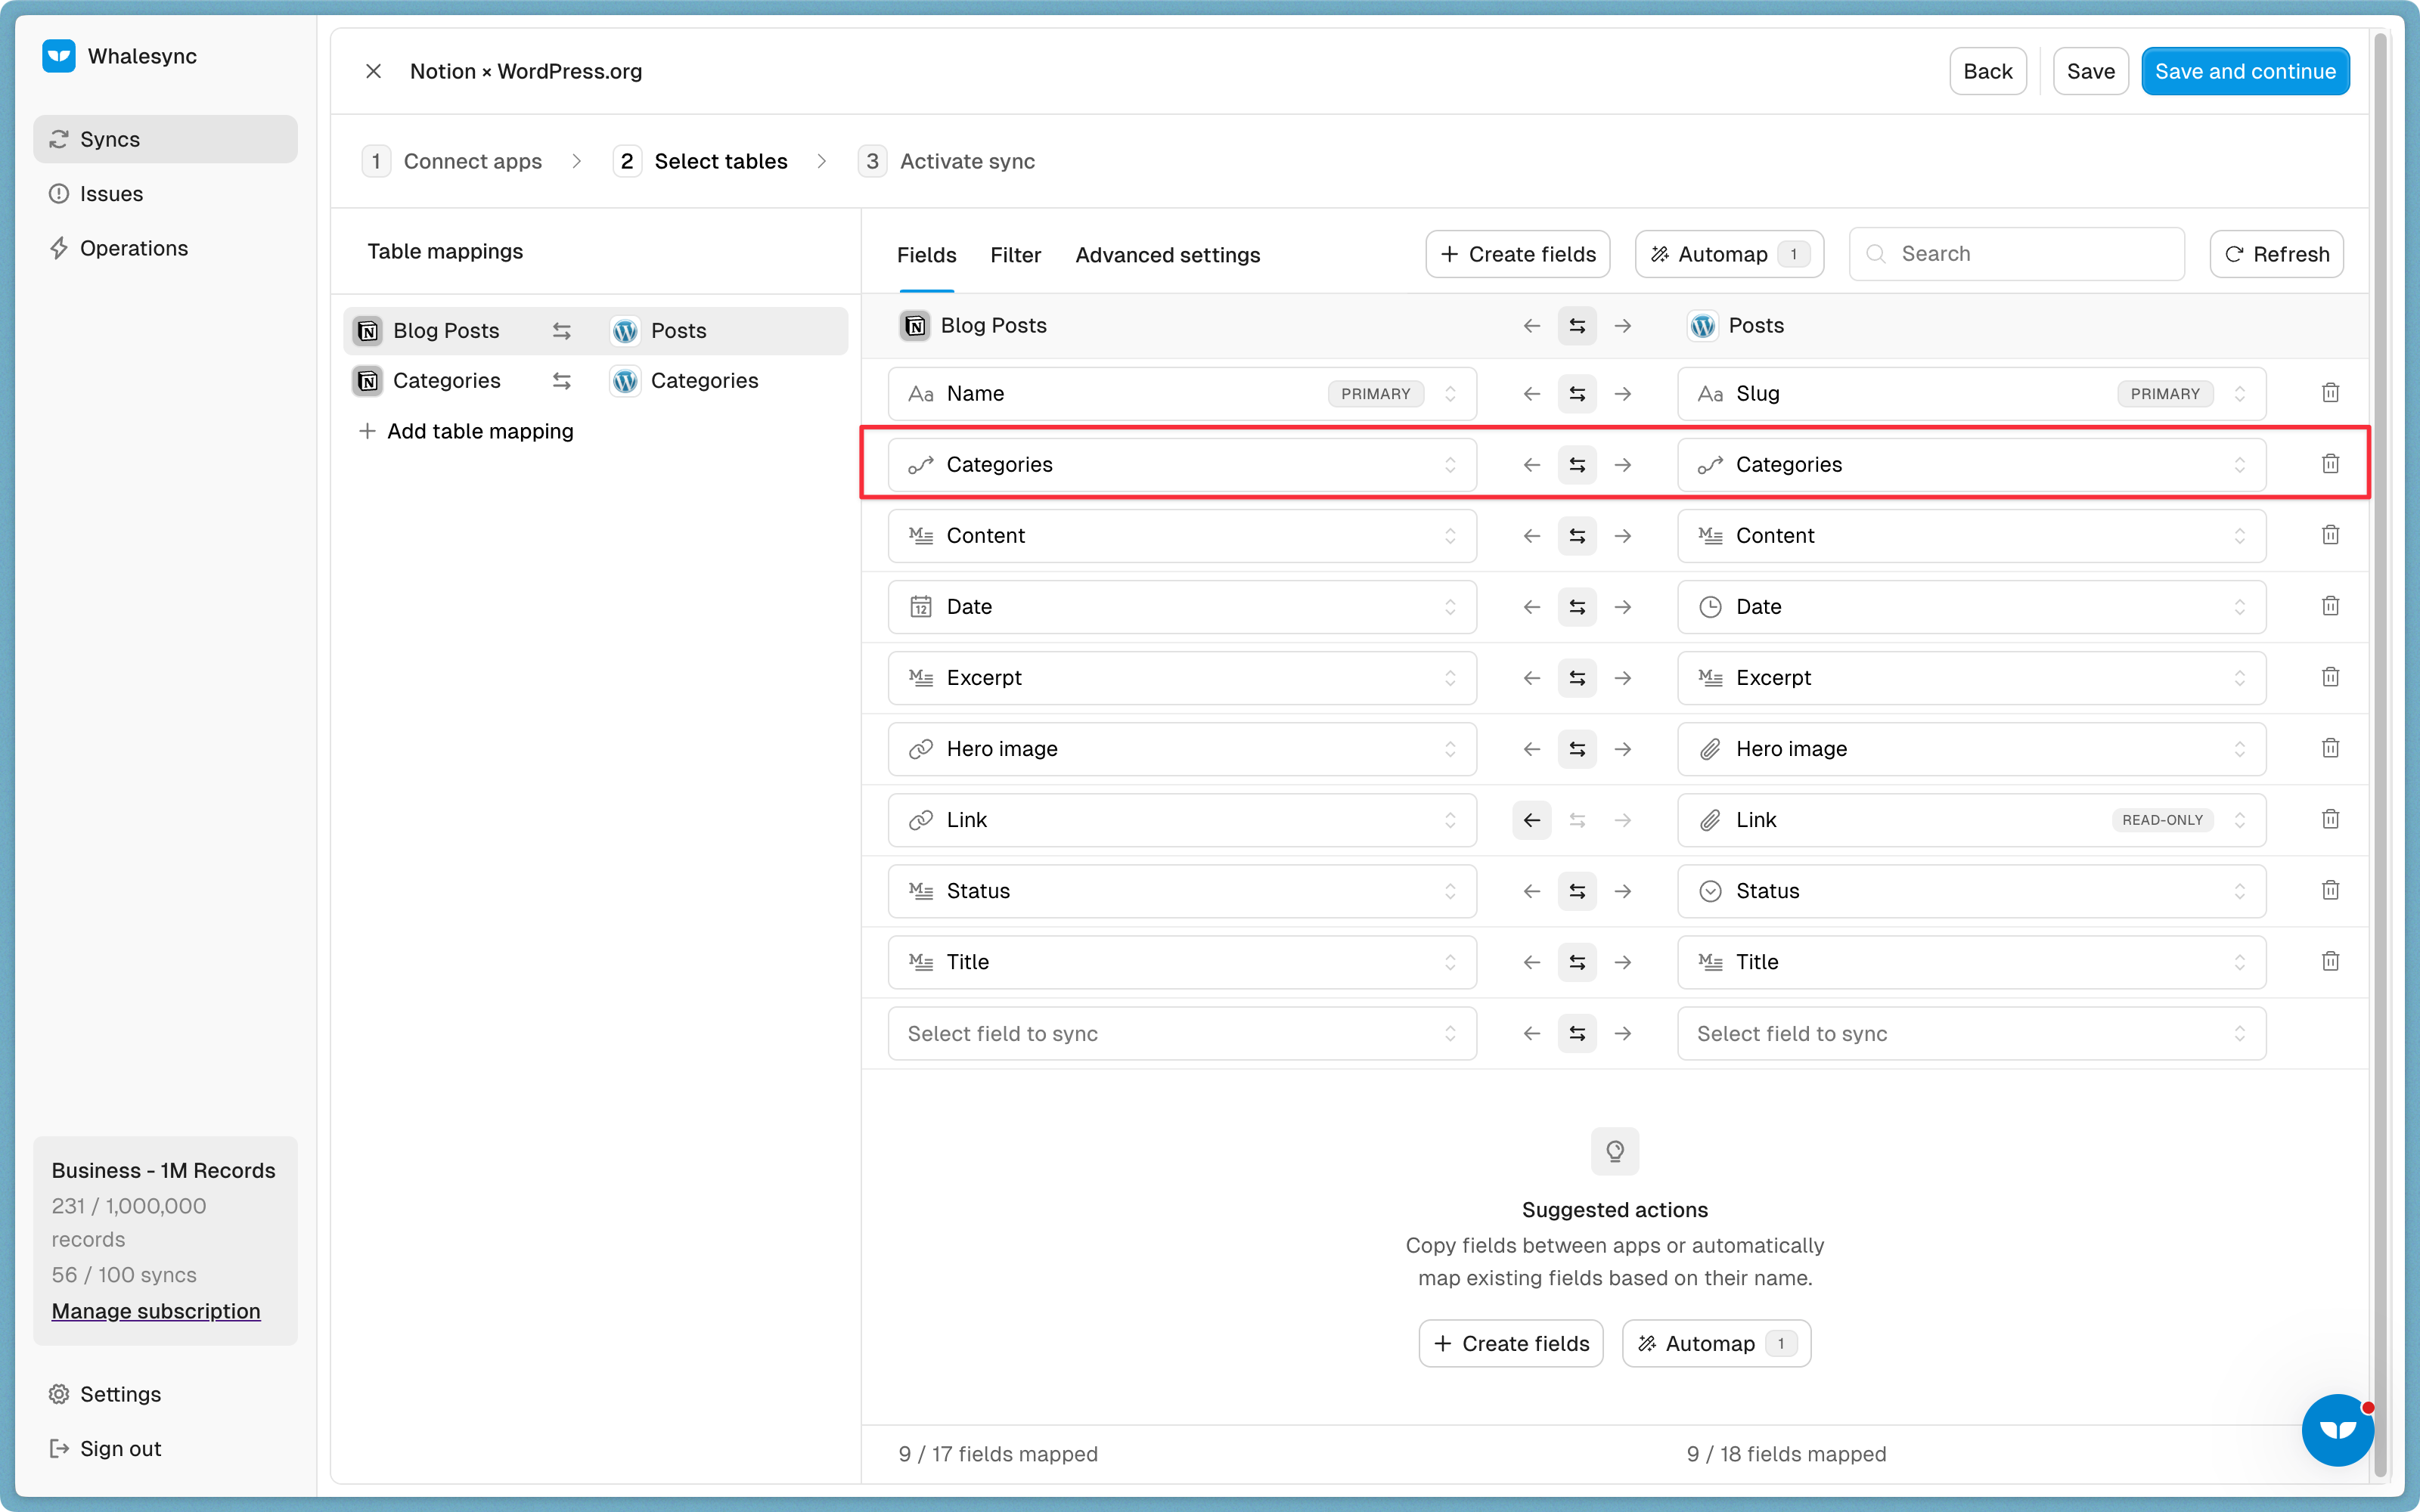Switch to the Filter tab
This screenshot has width=2420, height=1512.
coord(1015,255)
